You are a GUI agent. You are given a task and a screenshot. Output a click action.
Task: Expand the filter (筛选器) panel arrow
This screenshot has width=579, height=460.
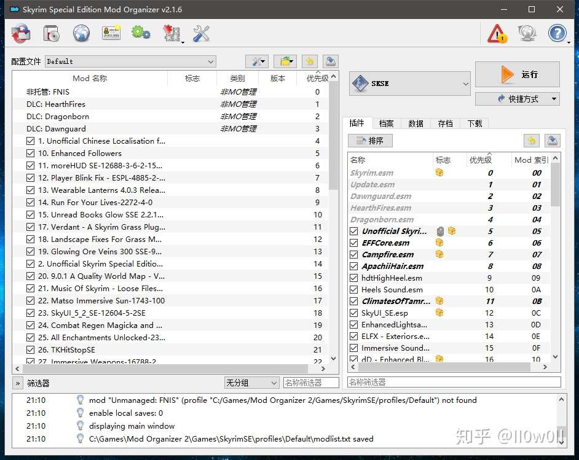click(x=17, y=383)
